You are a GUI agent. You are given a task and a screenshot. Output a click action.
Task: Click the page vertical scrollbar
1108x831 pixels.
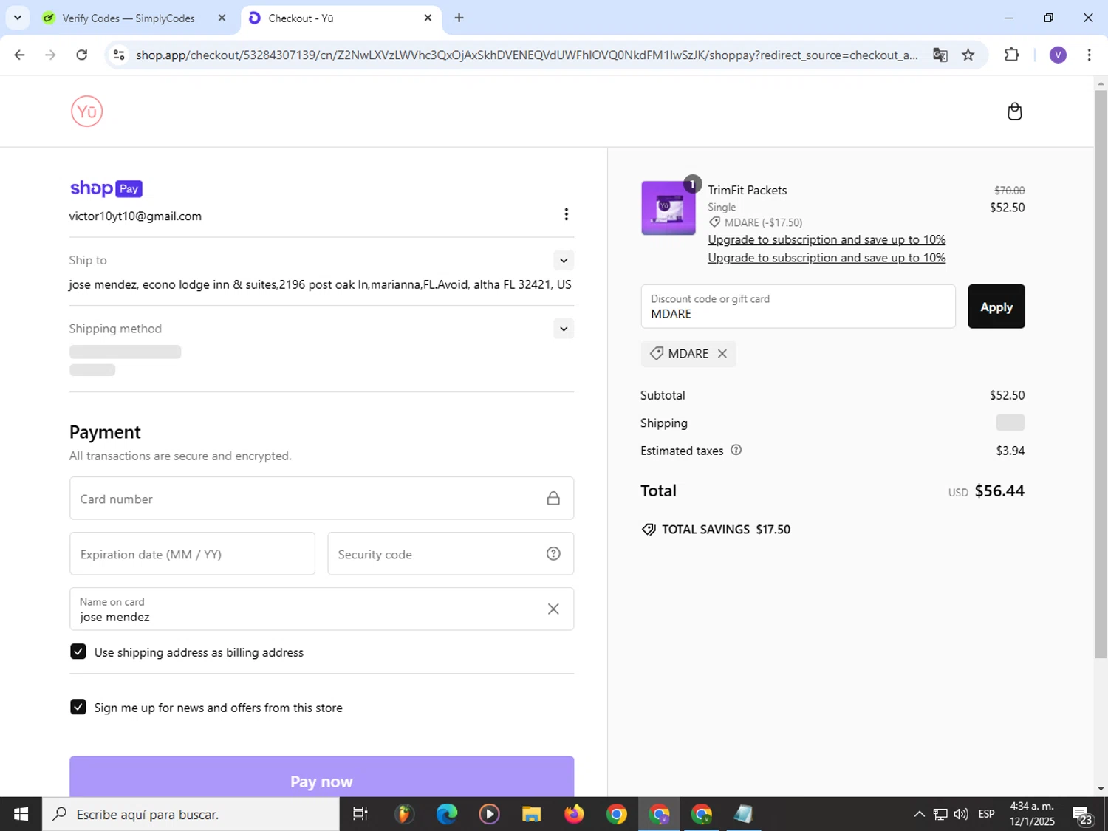pos(1101,373)
